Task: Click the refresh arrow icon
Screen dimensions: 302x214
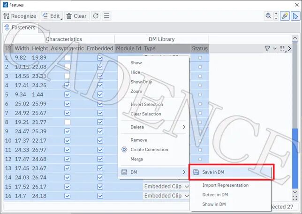Action: (96, 16)
